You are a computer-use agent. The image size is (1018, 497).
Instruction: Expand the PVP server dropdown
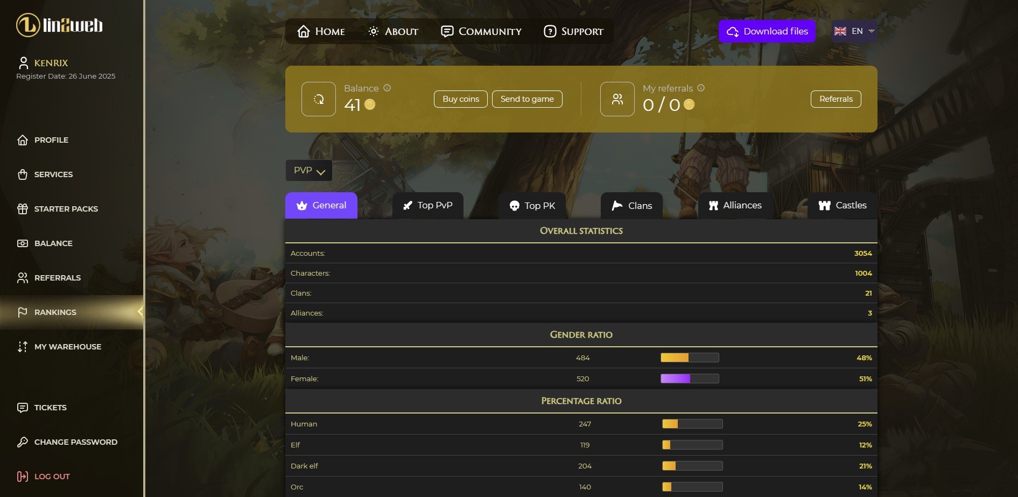pyautogui.click(x=309, y=171)
